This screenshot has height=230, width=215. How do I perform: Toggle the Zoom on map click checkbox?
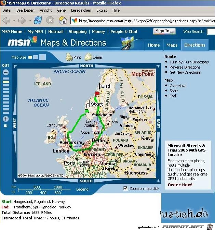125,188
